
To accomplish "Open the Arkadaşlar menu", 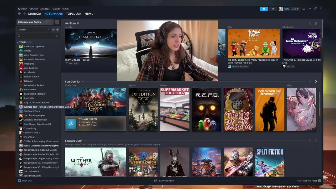I will pos(45,9).
